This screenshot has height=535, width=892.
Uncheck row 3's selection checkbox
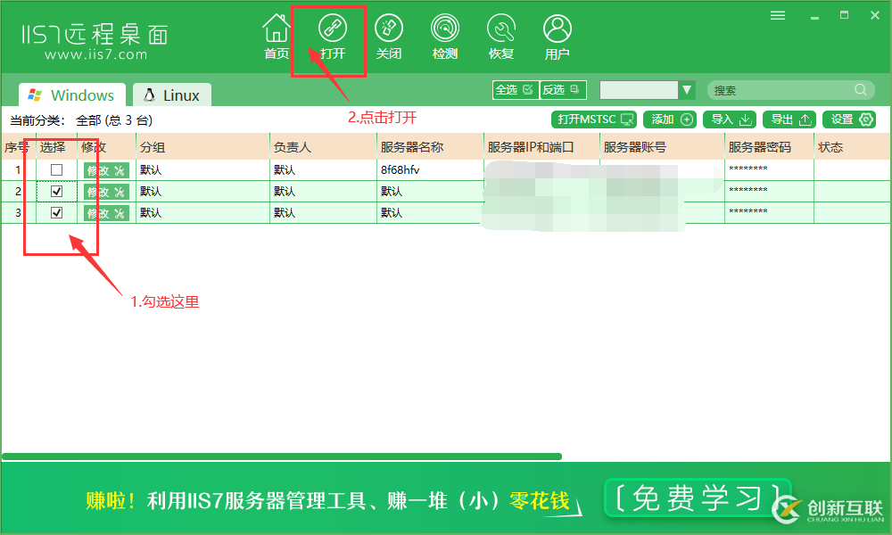(x=56, y=212)
